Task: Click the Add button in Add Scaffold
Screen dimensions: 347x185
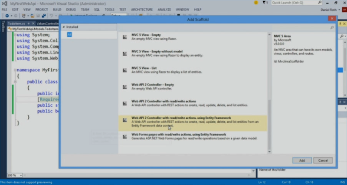Action: click(x=302, y=160)
